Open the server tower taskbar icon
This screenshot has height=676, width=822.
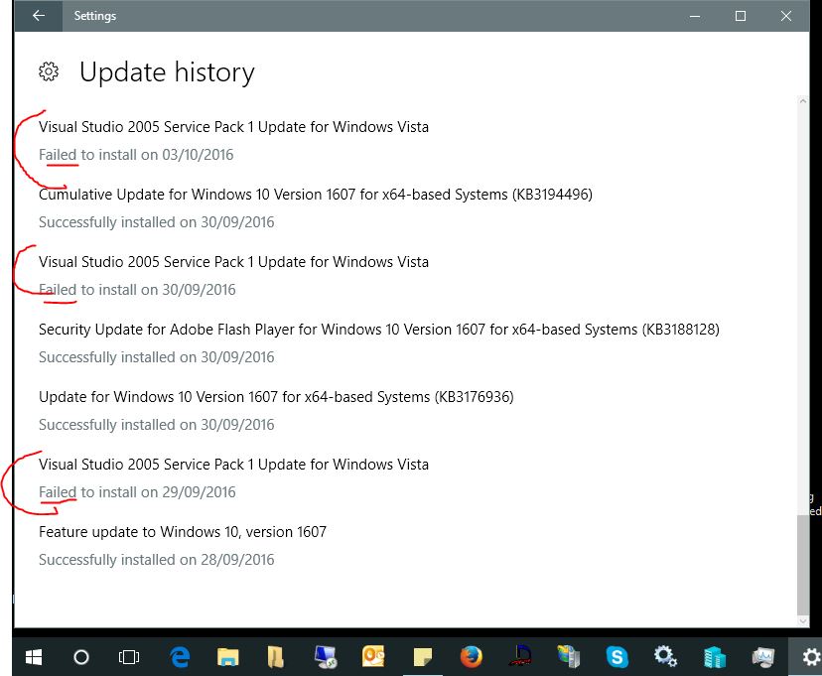569,657
